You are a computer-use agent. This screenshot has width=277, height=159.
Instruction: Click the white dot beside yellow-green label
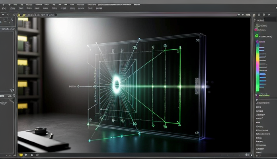tap(256, 95)
